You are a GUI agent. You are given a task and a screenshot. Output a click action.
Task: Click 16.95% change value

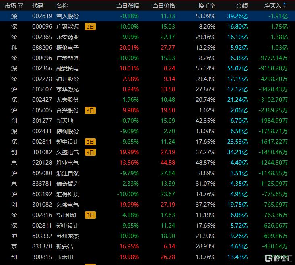click(x=129, y=246)
